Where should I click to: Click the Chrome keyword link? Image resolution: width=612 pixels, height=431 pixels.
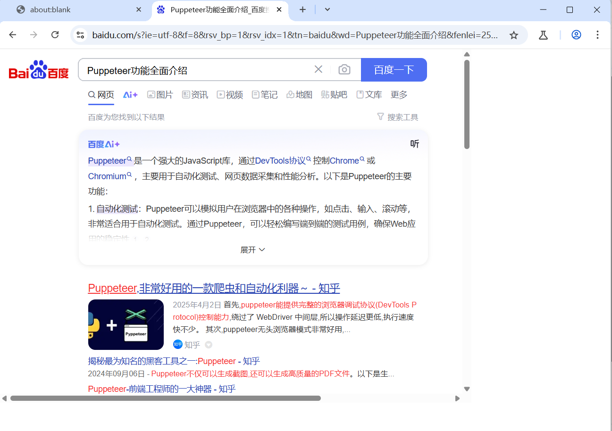[347, 161]
